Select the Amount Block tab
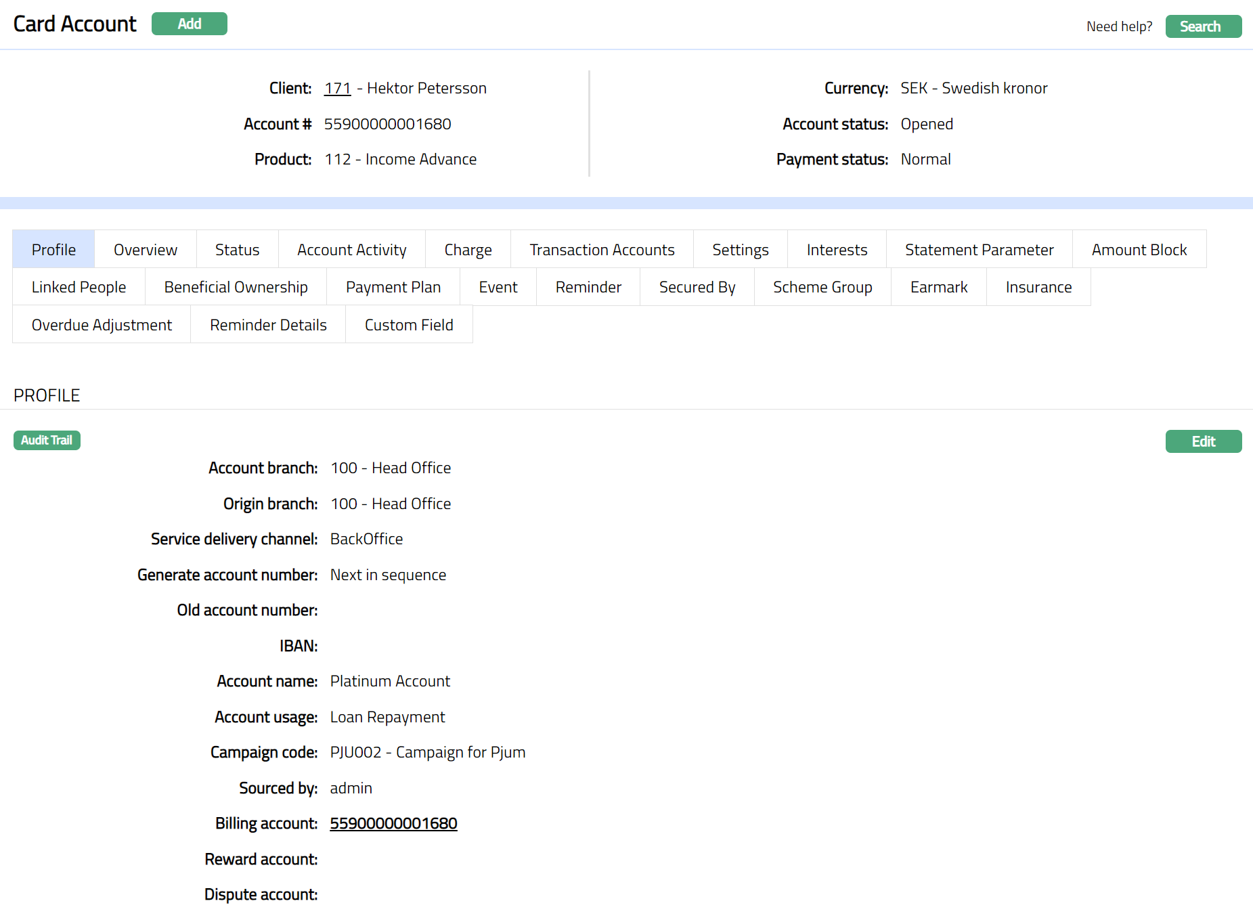The image size is (1253, 920). pos(1139,250)
